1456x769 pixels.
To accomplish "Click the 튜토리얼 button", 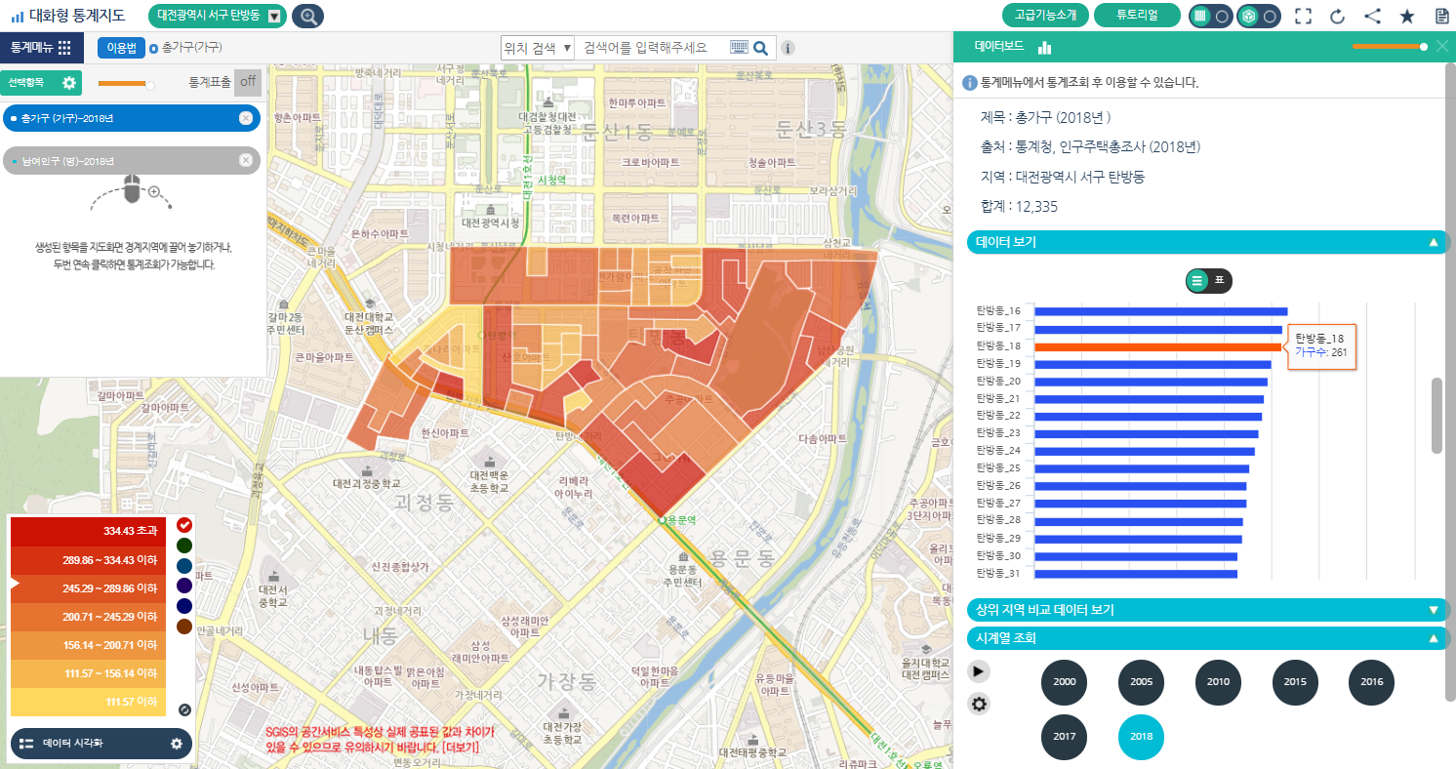I will point(1137,16).
